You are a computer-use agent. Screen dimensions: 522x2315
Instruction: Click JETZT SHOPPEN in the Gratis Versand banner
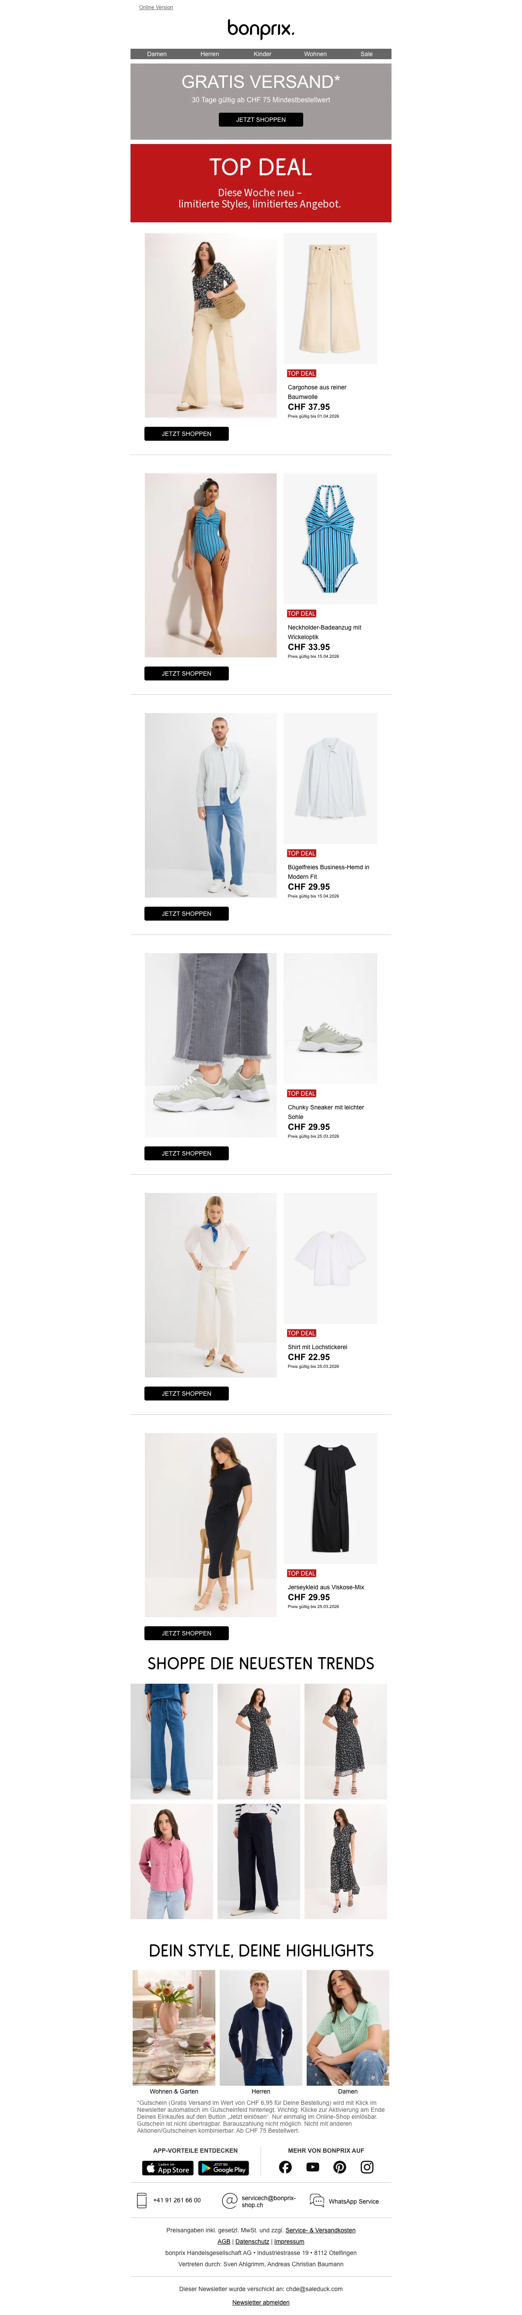[261, 120]
